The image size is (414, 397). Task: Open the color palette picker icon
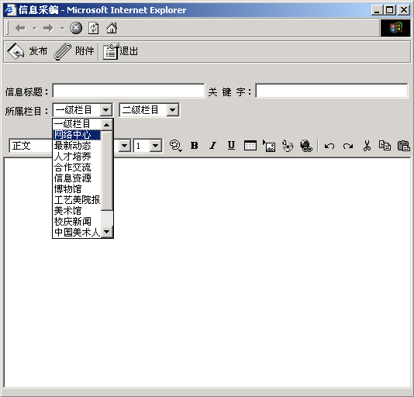coord(175,146)
